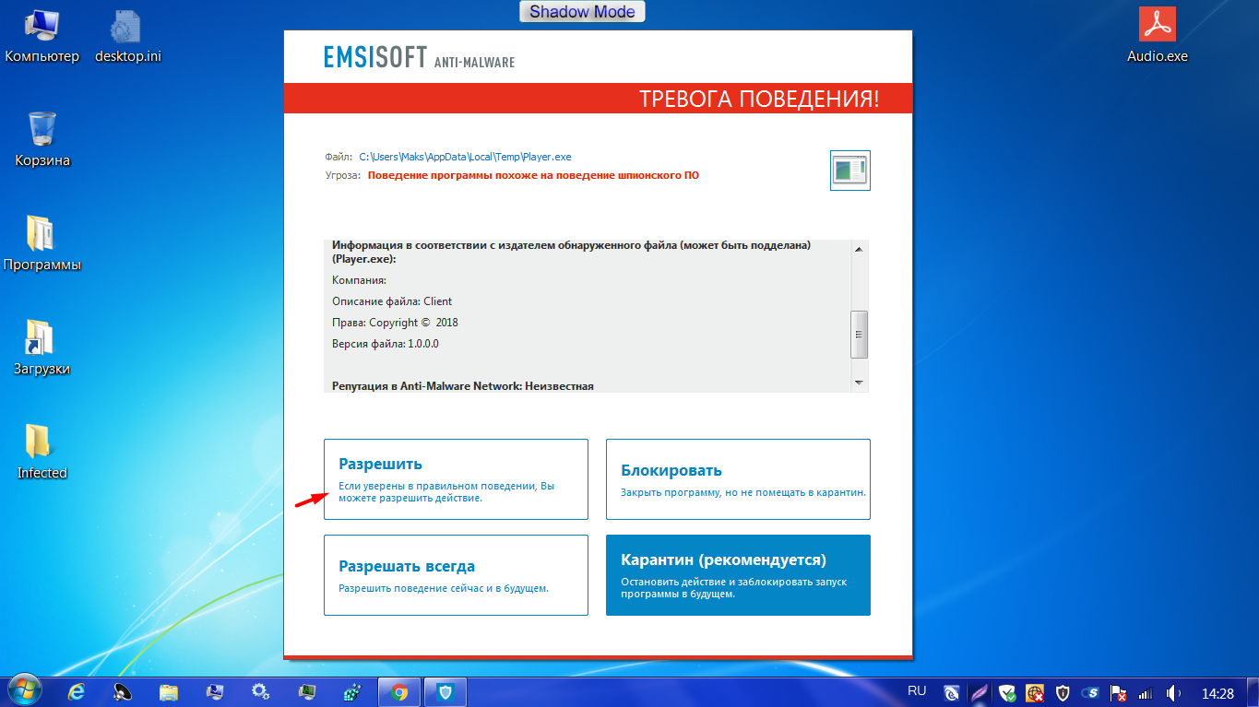Viewport: 1259px width, 707px height.
Task: Click the network signal tray icon
Action: 1146,692
